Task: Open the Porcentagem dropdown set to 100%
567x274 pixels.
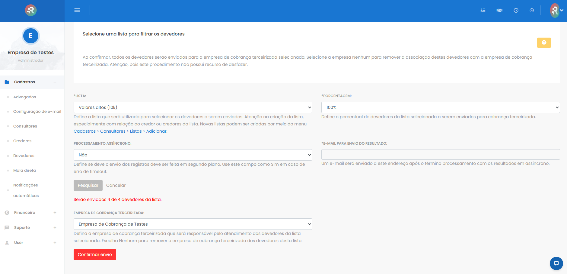Action: 440,107
